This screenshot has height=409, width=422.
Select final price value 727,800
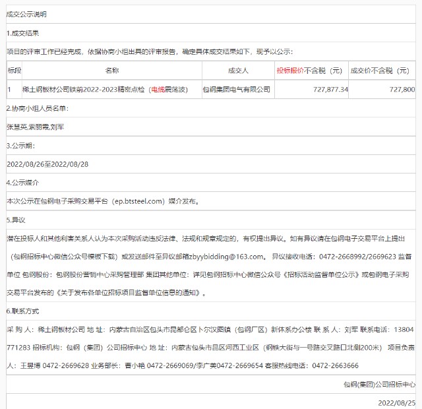(402, 90)
